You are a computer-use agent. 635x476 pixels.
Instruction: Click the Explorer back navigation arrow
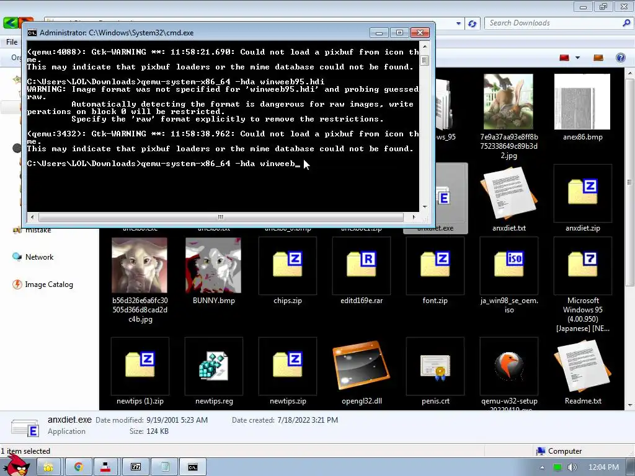pos(11,23)
